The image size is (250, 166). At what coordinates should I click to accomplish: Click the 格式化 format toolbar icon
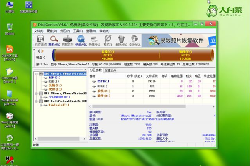(x=108, y=41)
